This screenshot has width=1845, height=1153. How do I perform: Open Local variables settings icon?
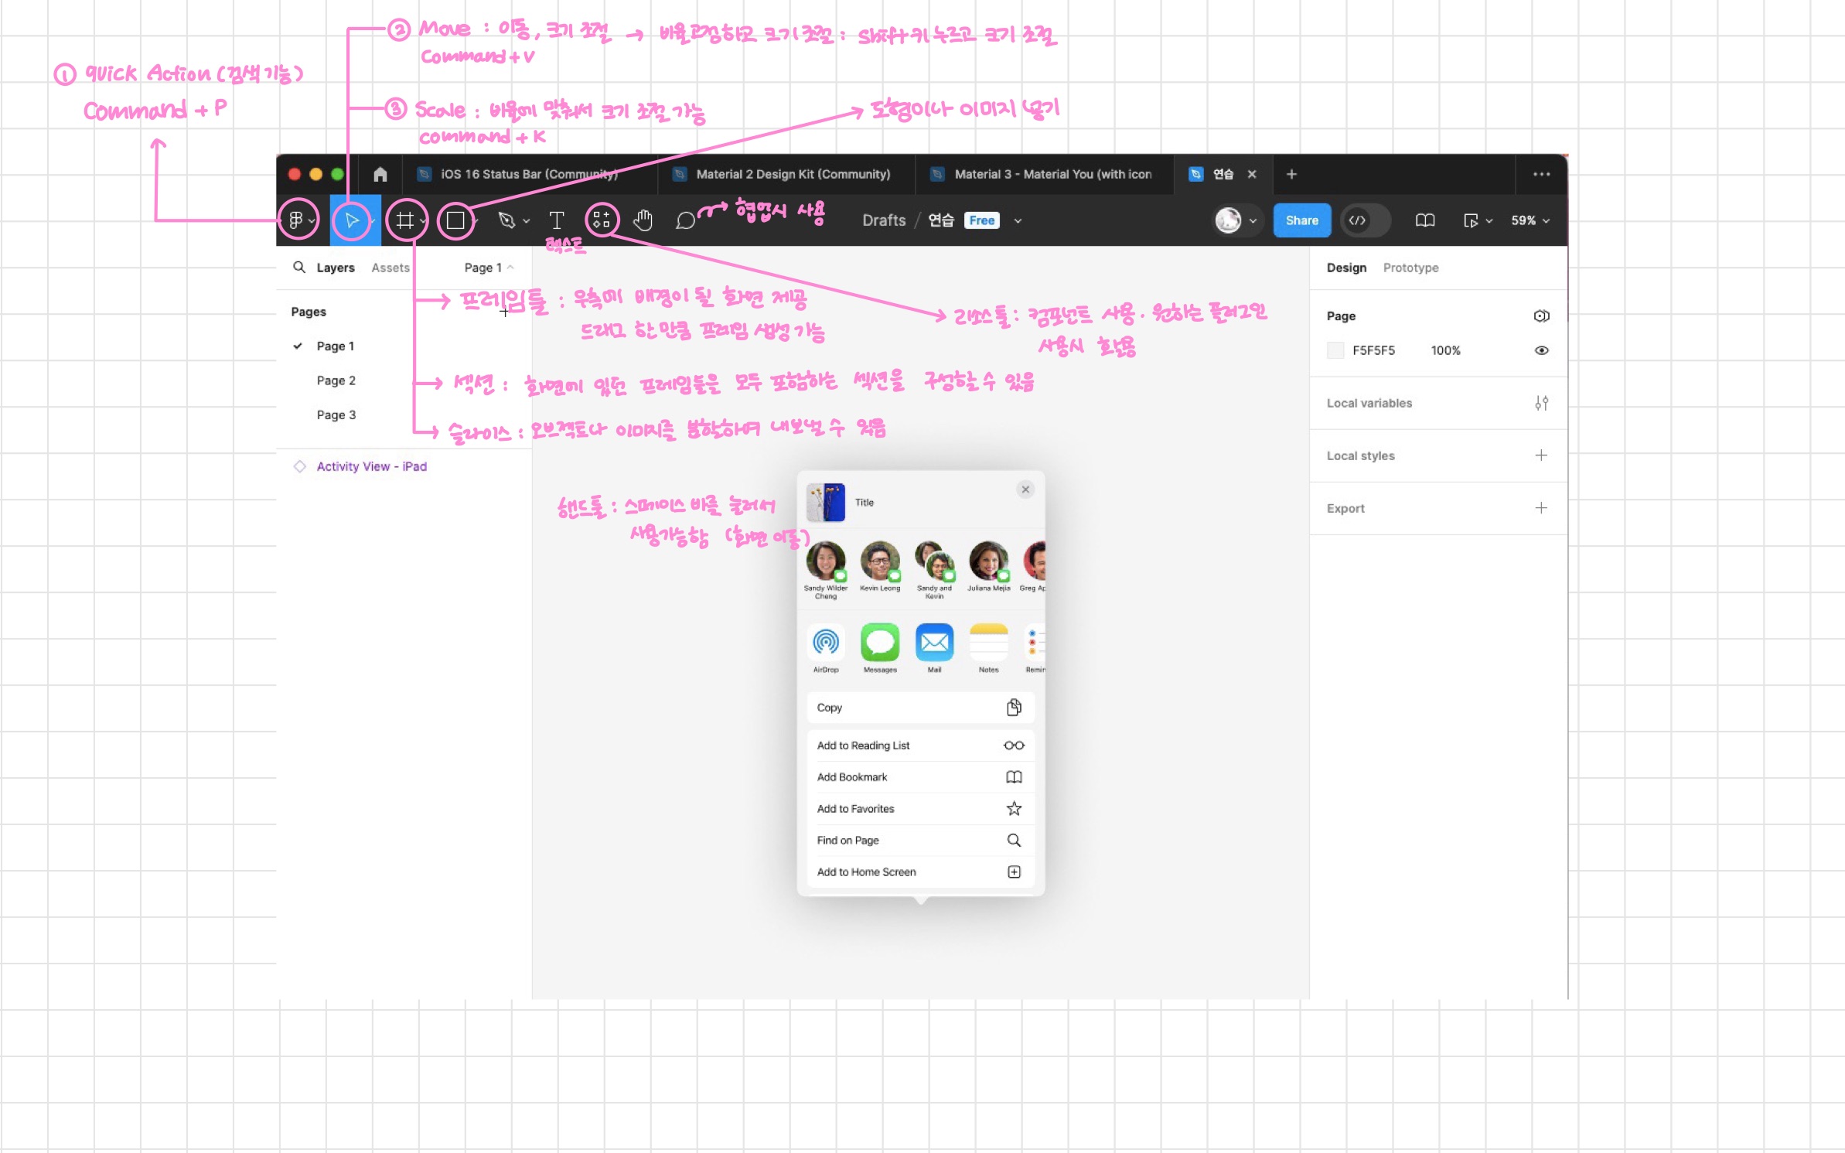1541,403
